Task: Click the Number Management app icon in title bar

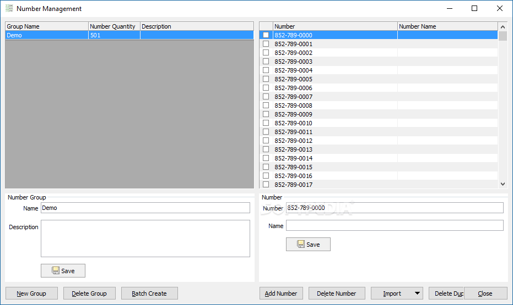Action: pos(9,8)
